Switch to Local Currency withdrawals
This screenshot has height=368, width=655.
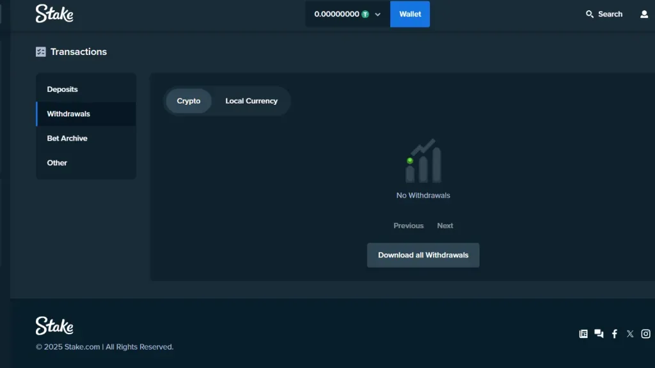(x=251, y=101)
